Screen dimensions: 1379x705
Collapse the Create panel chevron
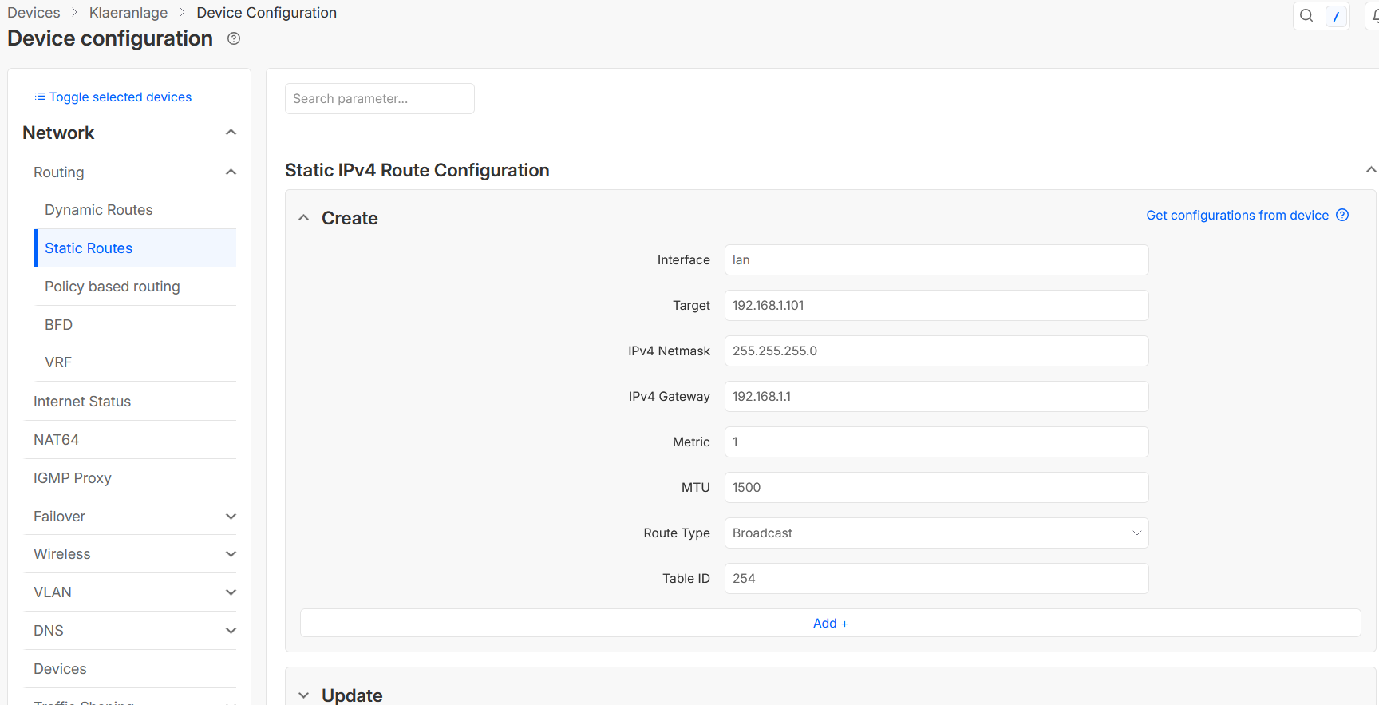[x=304, y=218]
